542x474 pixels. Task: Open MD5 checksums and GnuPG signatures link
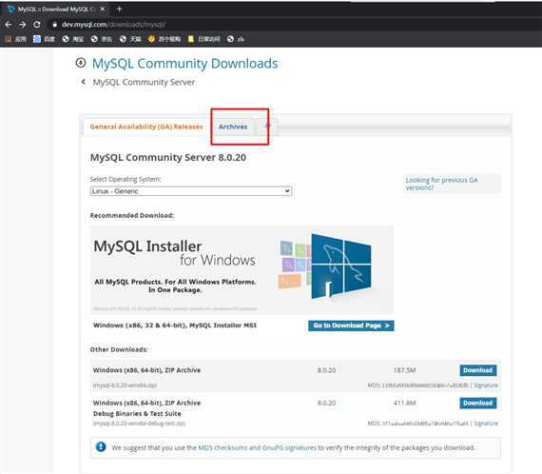point(257,447)
